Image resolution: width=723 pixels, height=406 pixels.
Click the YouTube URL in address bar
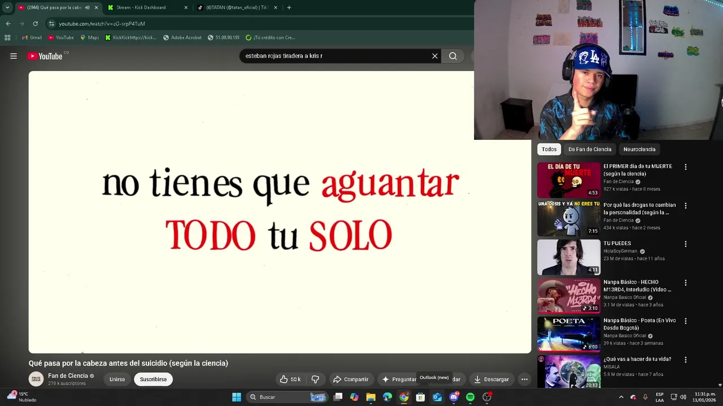click(102, 24)
